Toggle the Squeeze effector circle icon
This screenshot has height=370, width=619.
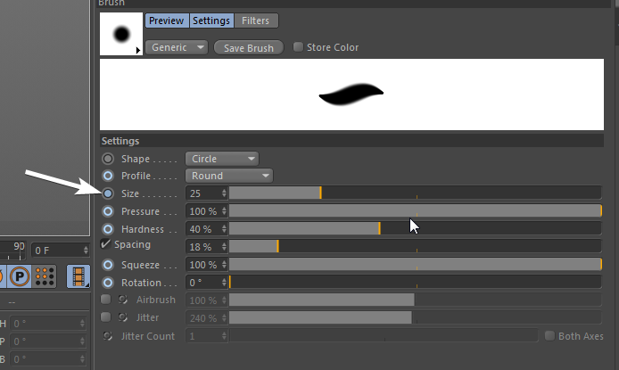click(108, 265)
